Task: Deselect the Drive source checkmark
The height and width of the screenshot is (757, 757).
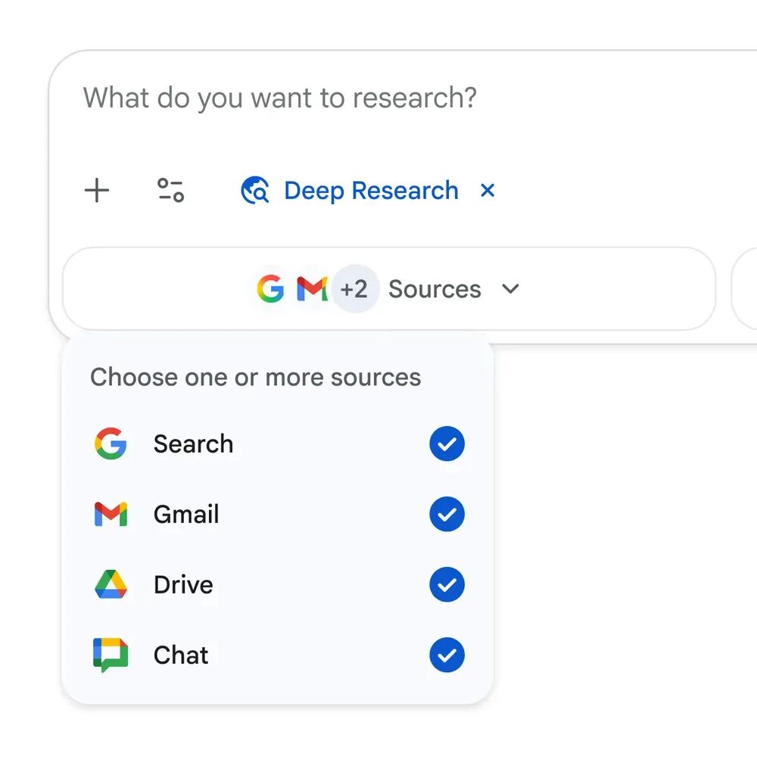Action: click(447, 584)
